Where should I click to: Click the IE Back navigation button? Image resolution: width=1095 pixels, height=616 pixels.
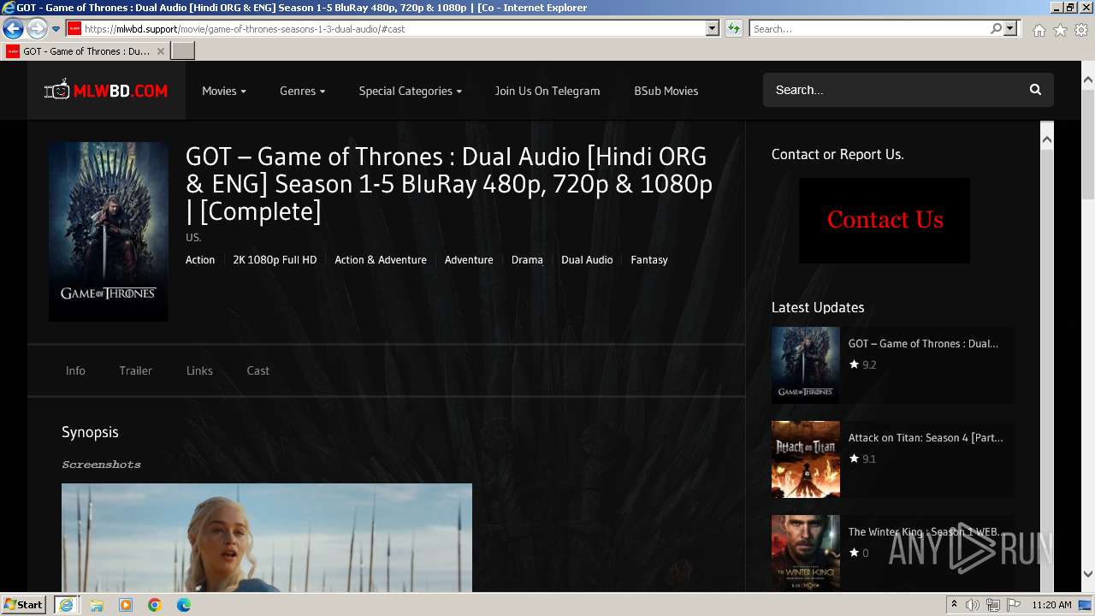tap(13, 29)
